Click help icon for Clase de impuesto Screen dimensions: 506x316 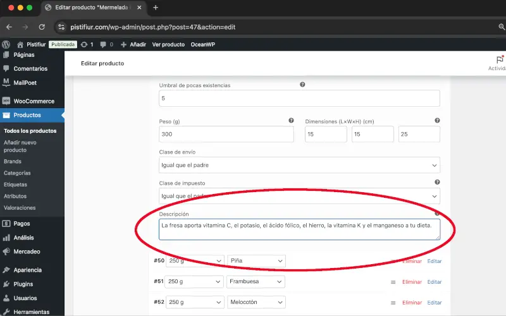[437, 182]
